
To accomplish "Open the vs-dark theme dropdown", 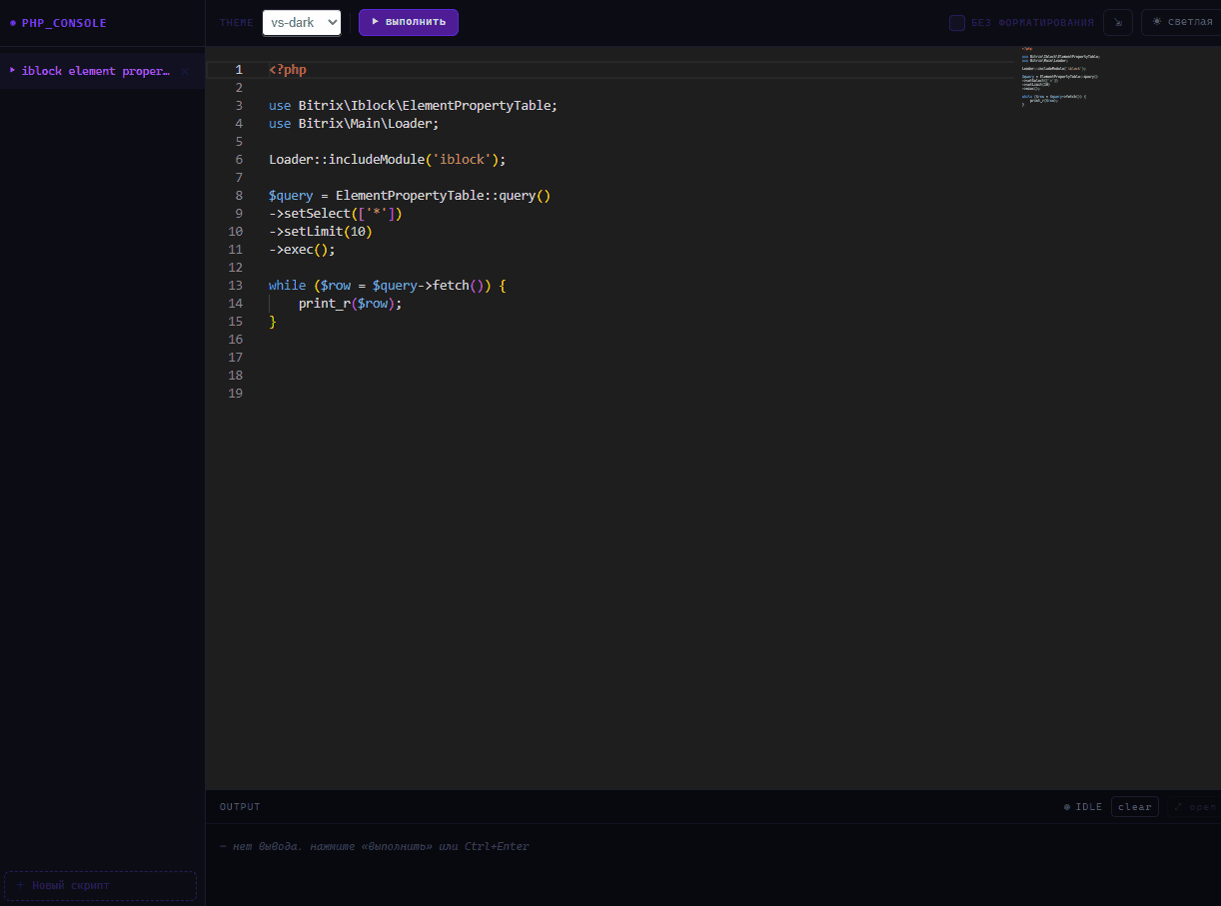I will (x=302, y=22).
